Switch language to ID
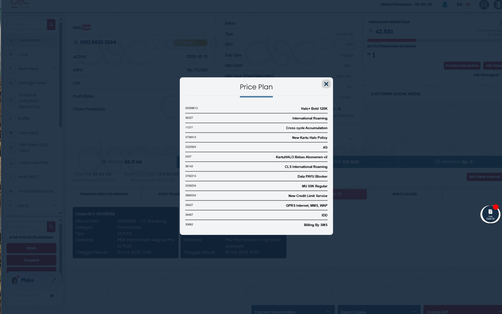 pyautogui.click(x=468, y=5)
